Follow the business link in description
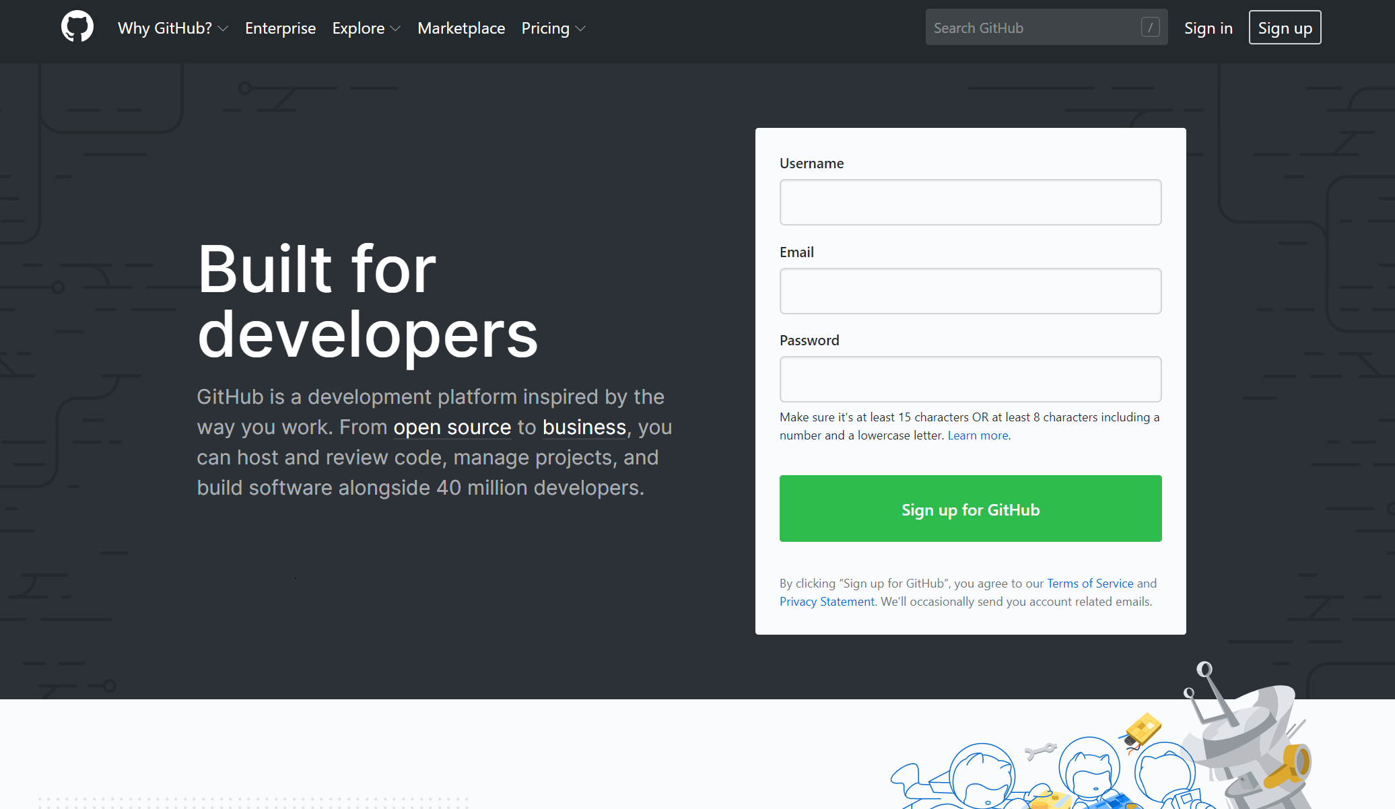This screenshot has height=809, width=1395. tap(584, 427)
